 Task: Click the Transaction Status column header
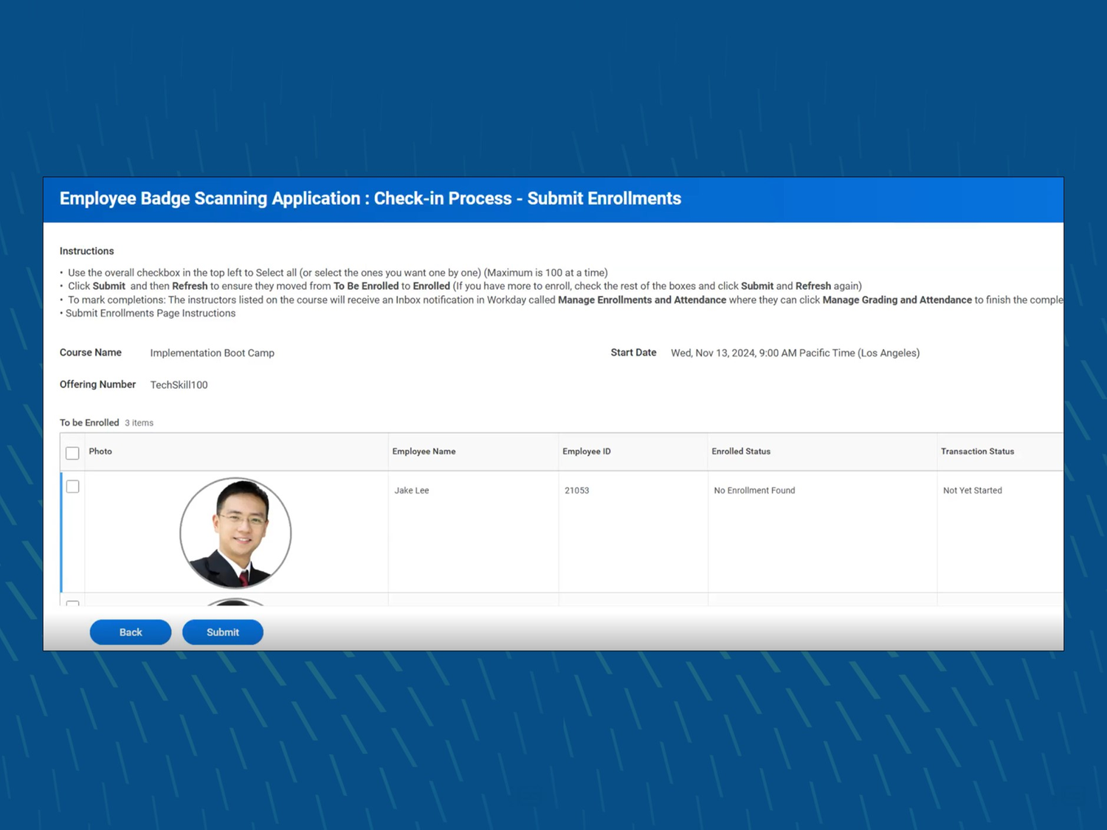[977, 451]
